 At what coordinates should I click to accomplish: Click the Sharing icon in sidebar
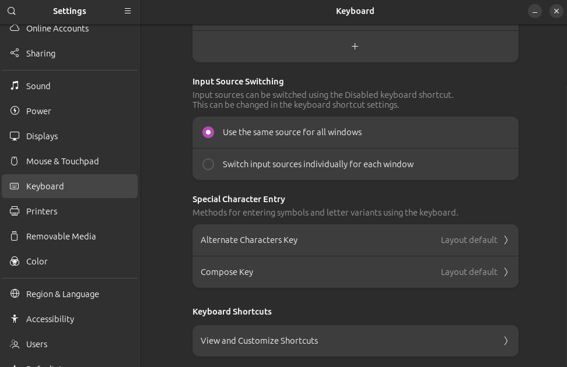click(x=15, y=54)
